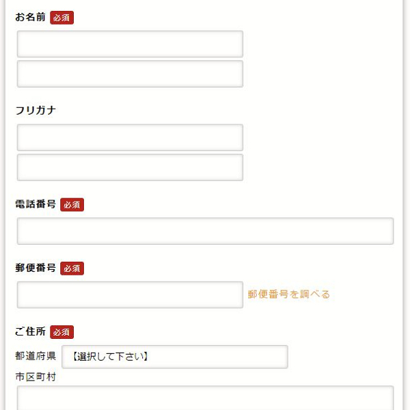Focus the second フリガナ input box
410x410 pixels.
coord(130,167)
